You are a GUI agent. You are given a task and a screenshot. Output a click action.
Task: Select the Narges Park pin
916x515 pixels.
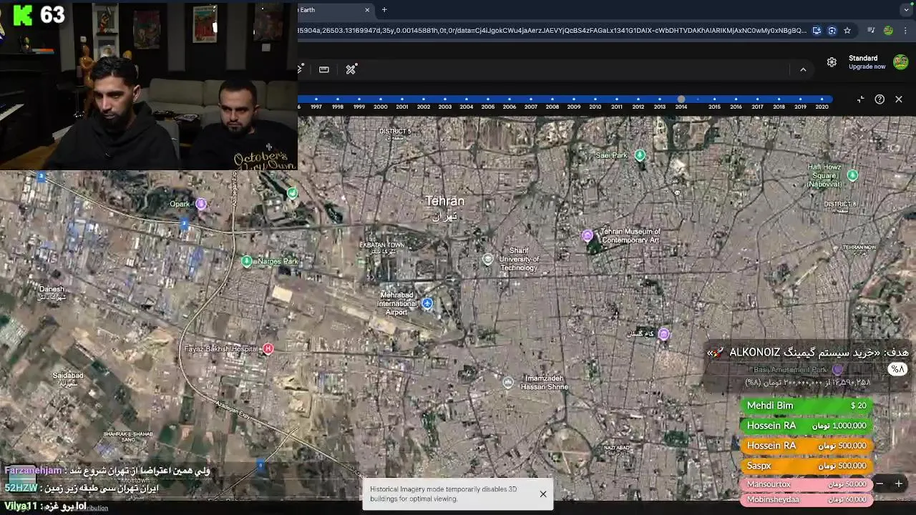tap(247, 262)
